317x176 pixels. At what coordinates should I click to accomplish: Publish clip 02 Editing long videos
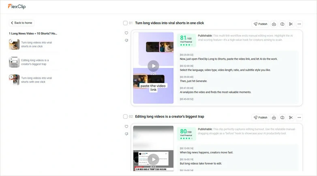click(x=260, y=117)
